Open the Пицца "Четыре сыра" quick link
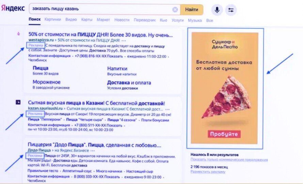Image resolution: width=303 pixels, height=184 pixels. pyautogui.click(x=85, y=120)
